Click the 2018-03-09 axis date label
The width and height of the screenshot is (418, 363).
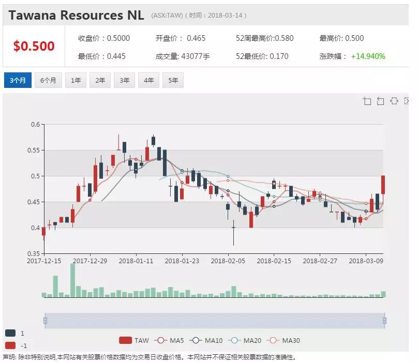366,261
